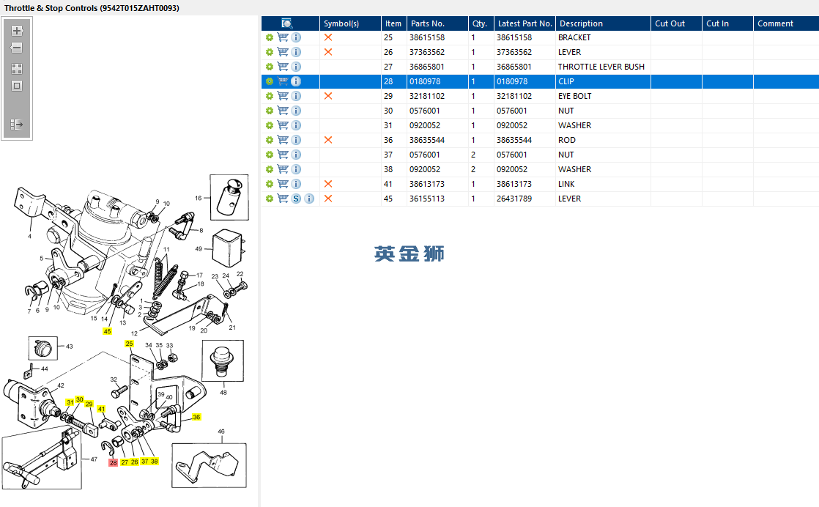
Task: Click the Comment column header
Action: pos(785,23)
